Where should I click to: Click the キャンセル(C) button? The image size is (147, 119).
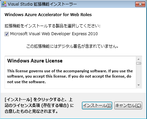click(128, 106)
